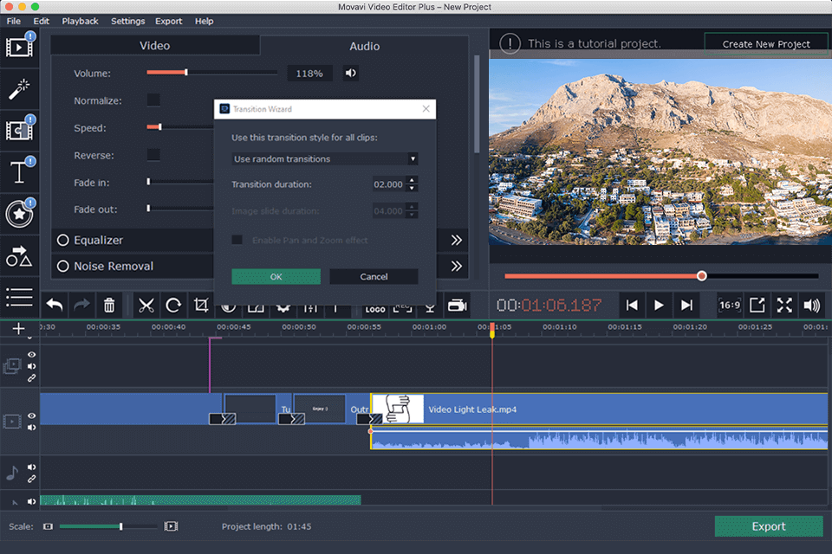This screenshot has height=554, width=832.
Task: Open the Playback menu
Action: pyautogui.click(x=80, y=21)
